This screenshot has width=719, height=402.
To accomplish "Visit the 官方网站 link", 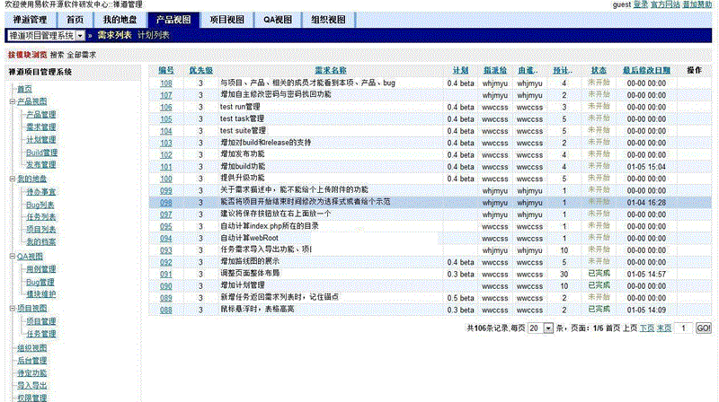I will pyautogui.click(x=665, y=4).
